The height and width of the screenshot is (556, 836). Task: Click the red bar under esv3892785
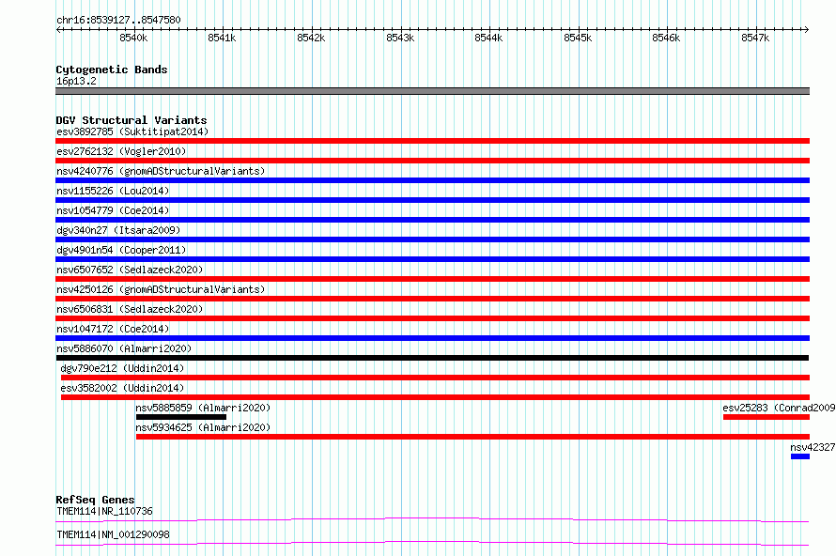pyautogui.click(x=432, y=141)
